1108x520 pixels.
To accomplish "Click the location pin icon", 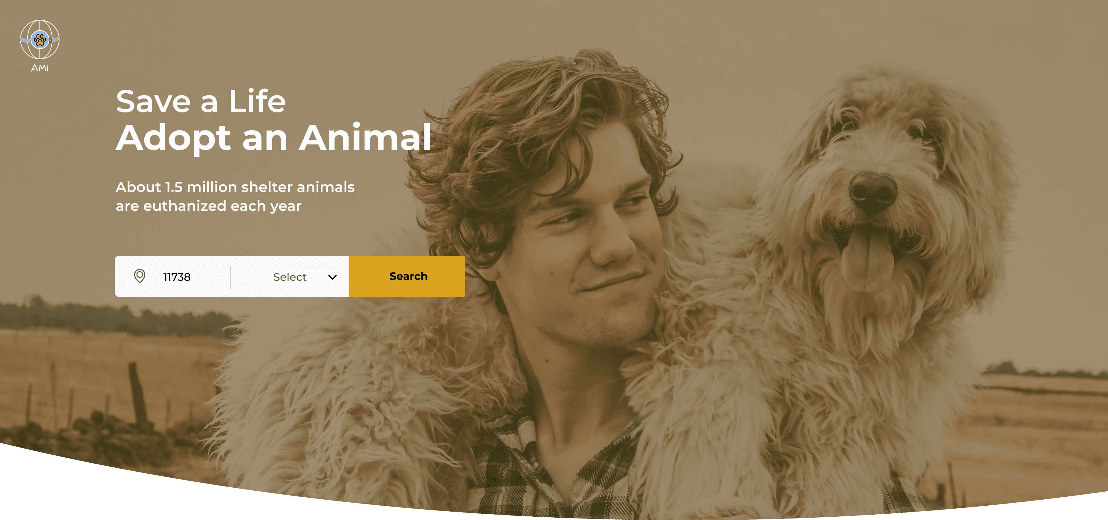I will [x=139, y=276].
